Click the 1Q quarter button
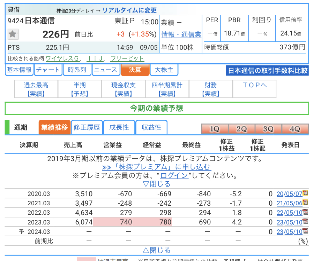The height and width of the screenshot is (261, 314). 215,129
